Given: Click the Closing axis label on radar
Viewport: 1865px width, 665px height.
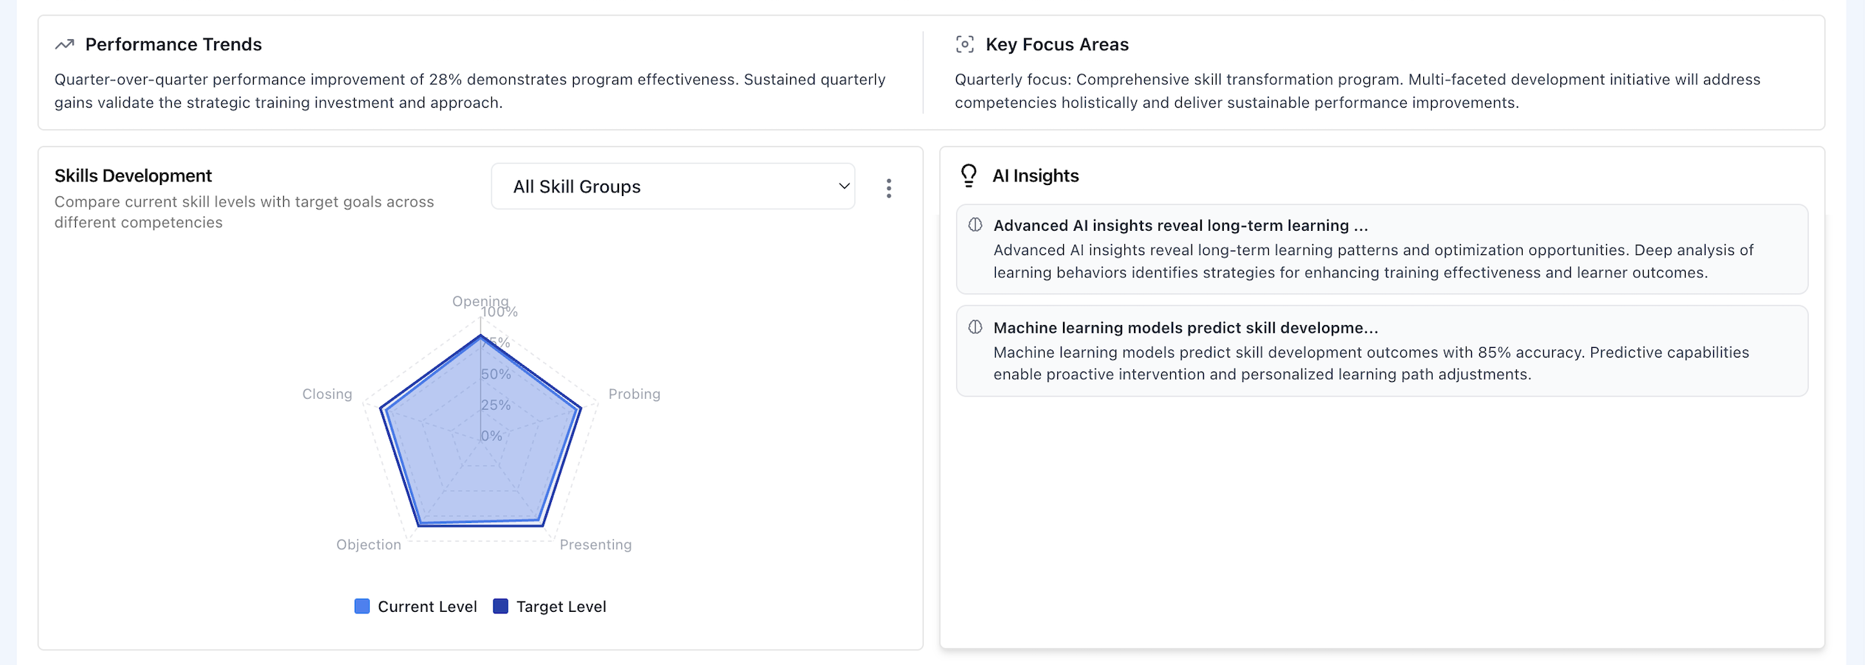Looking at the screenshot, I should tap(327, 394).
